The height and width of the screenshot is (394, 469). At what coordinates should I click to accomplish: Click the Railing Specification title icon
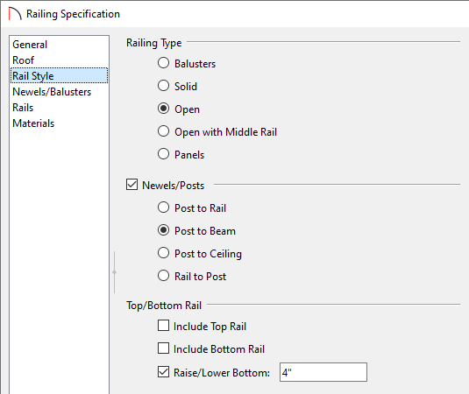[15, 14]
